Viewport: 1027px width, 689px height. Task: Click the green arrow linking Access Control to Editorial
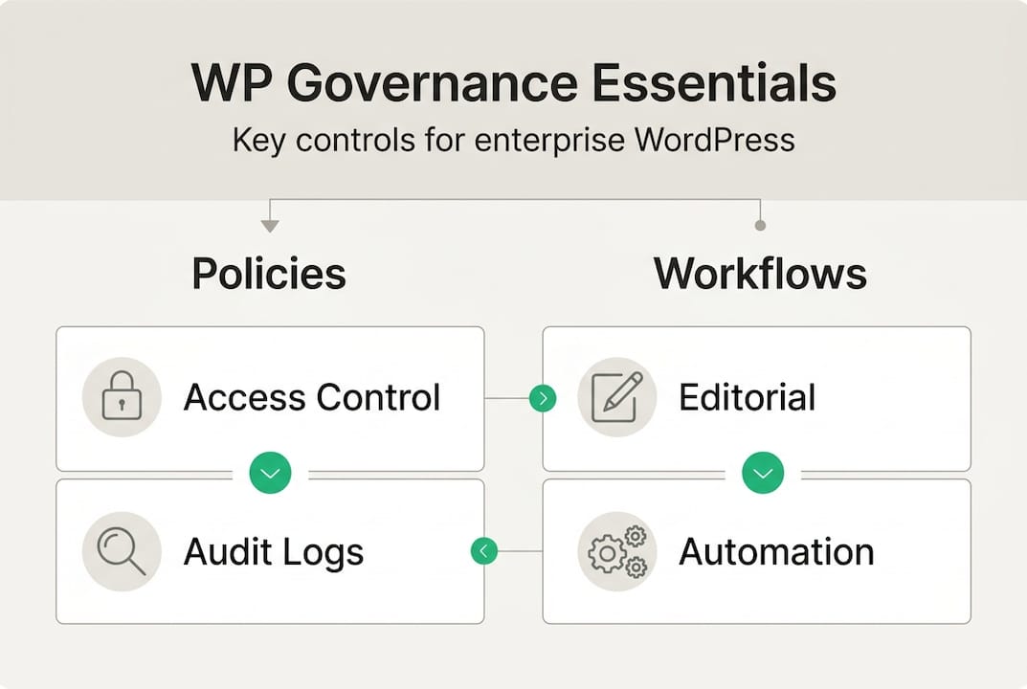tap(543, 398)
